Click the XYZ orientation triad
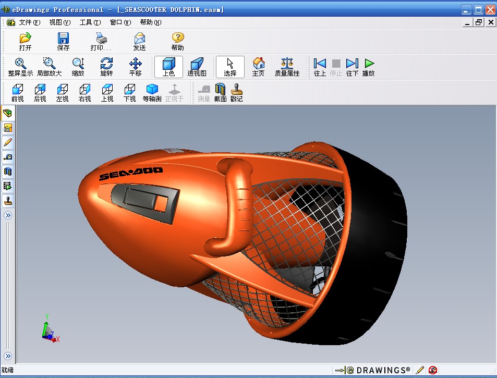 [x=50, y=329]
